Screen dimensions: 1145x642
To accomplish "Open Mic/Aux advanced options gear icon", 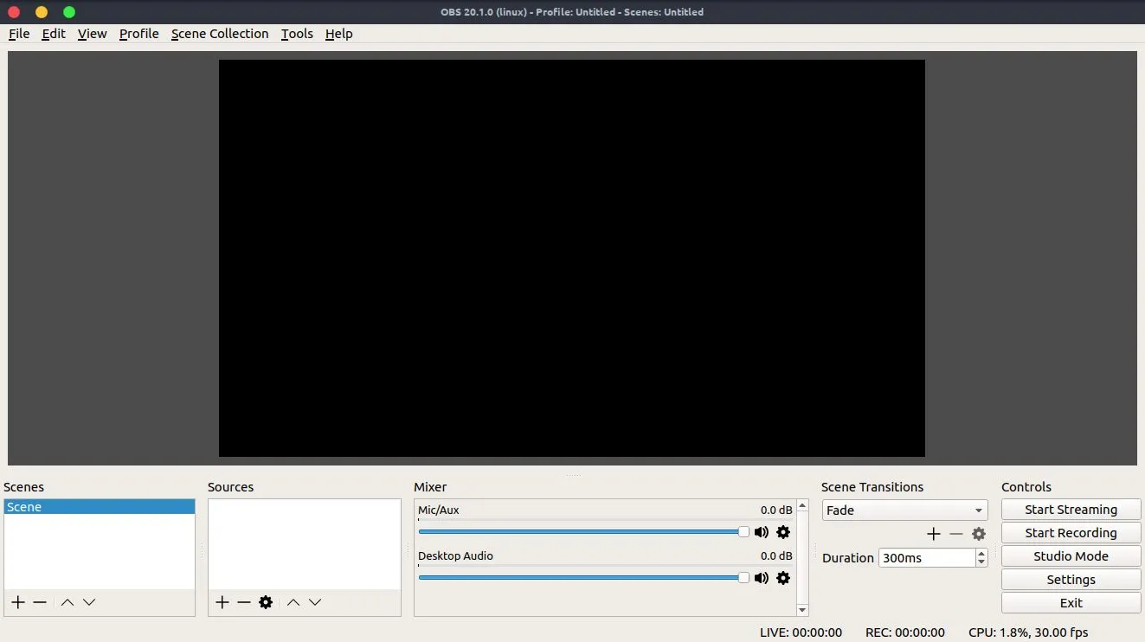I will [x=782, y=532].
